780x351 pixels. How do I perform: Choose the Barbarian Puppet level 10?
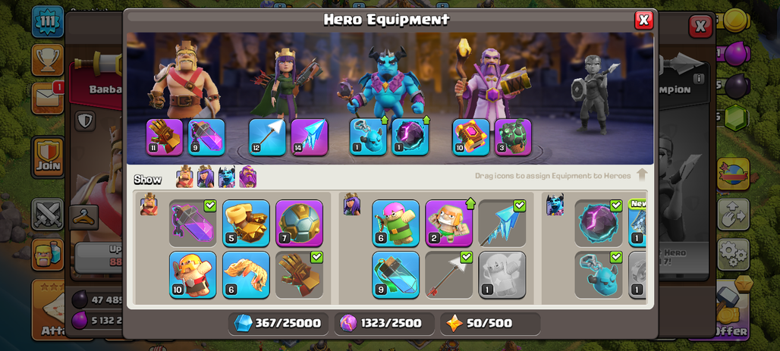click(193, 275)
